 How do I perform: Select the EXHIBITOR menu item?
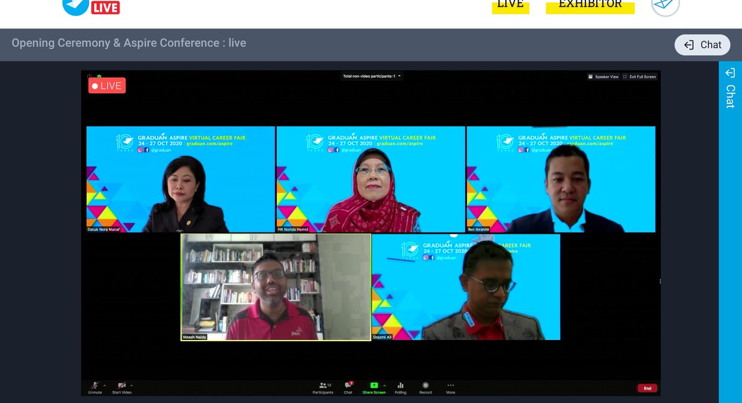(591, 5)
